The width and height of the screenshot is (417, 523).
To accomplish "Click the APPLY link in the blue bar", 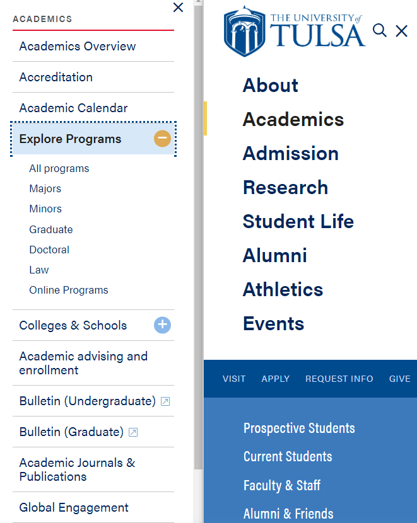I will (275, 379).
